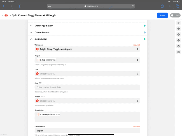Open the settings gear sidebar icon
This screenshot has height=136, width=182.
(178, 46)
